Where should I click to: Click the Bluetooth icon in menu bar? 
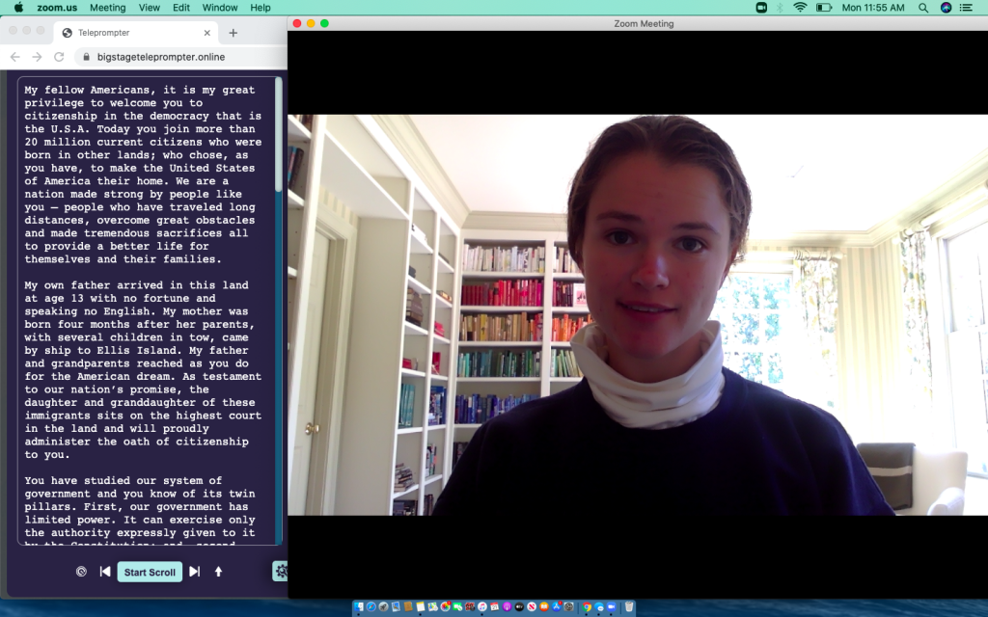point(780,8)
